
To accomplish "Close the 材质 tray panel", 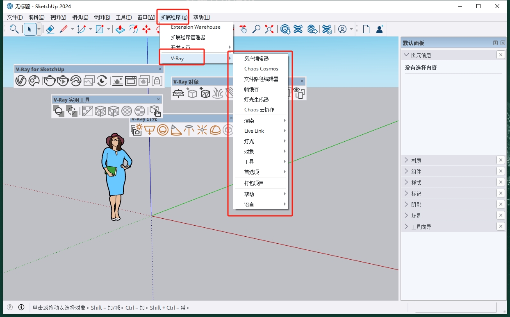I will coord(501,160).
